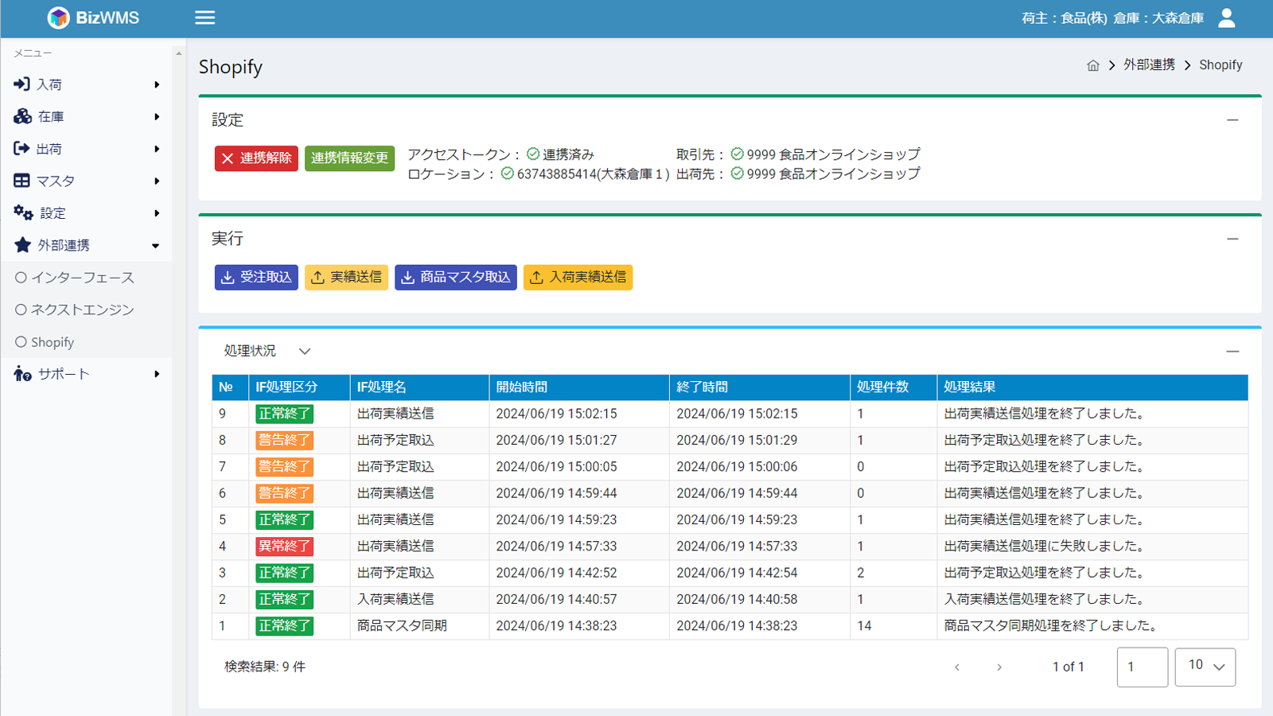Image resolution: width=1273 pixels, height=716 pixels.
Task: Click the 終了時間 column header
Action: click(759, 387)
